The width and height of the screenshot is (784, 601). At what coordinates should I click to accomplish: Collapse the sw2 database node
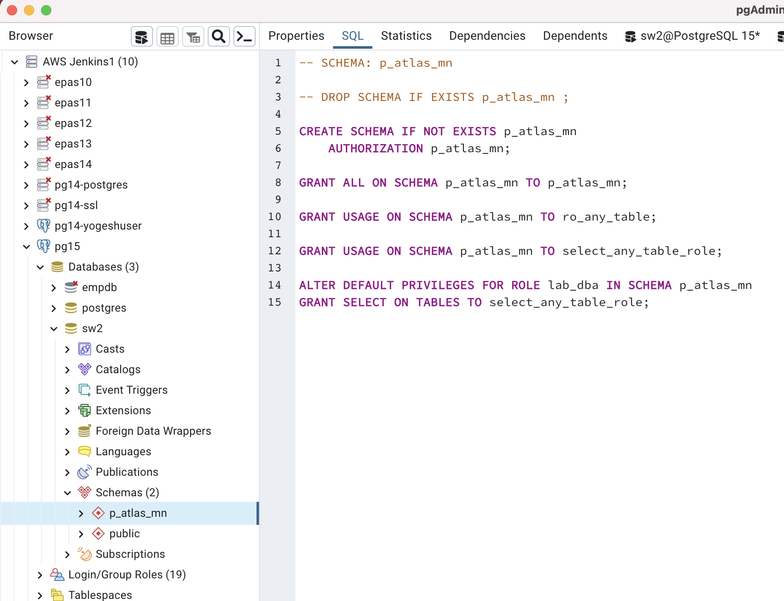click(x=54, y=329)
